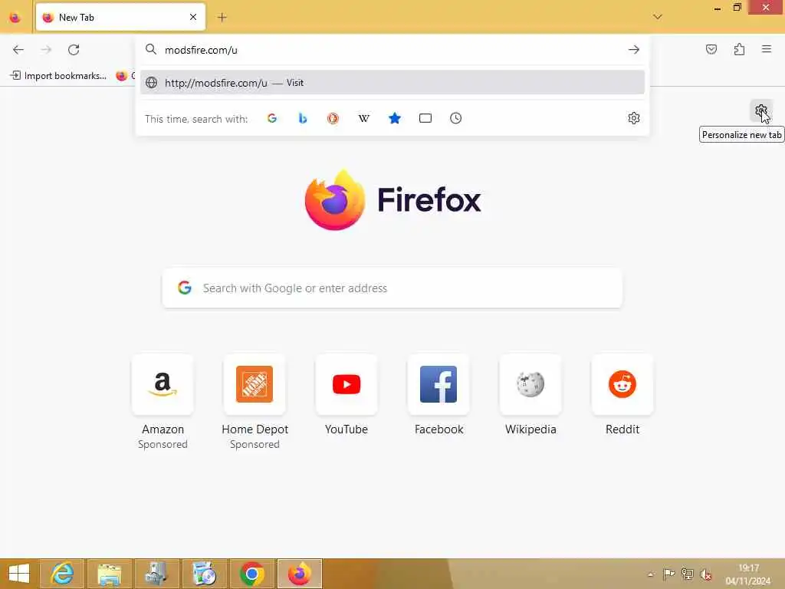Image resolution: width=785 pixels, height=589 pixels.
Task: Search this time with Bing icon
Action: pos(302,118)
